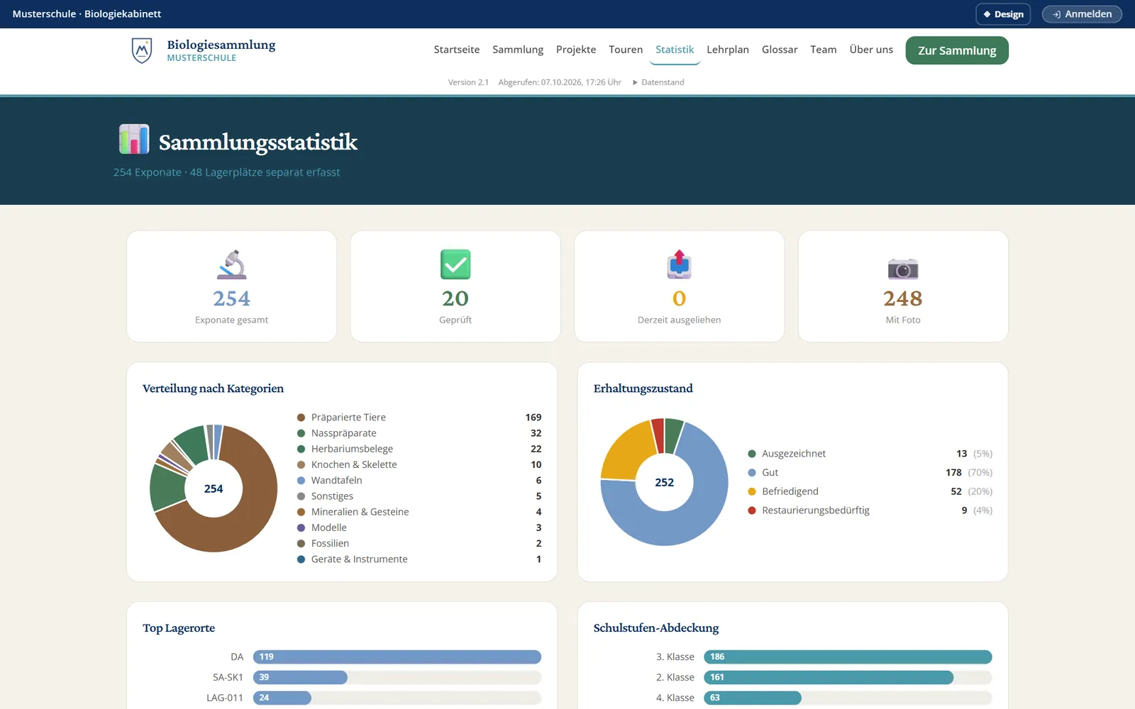The image size is (1135, 709).
Task: Open the Über uns menu item
Action: 871,50
